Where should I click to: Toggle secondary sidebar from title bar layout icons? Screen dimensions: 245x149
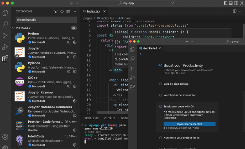pyautogui.click(x=236, y=3)
